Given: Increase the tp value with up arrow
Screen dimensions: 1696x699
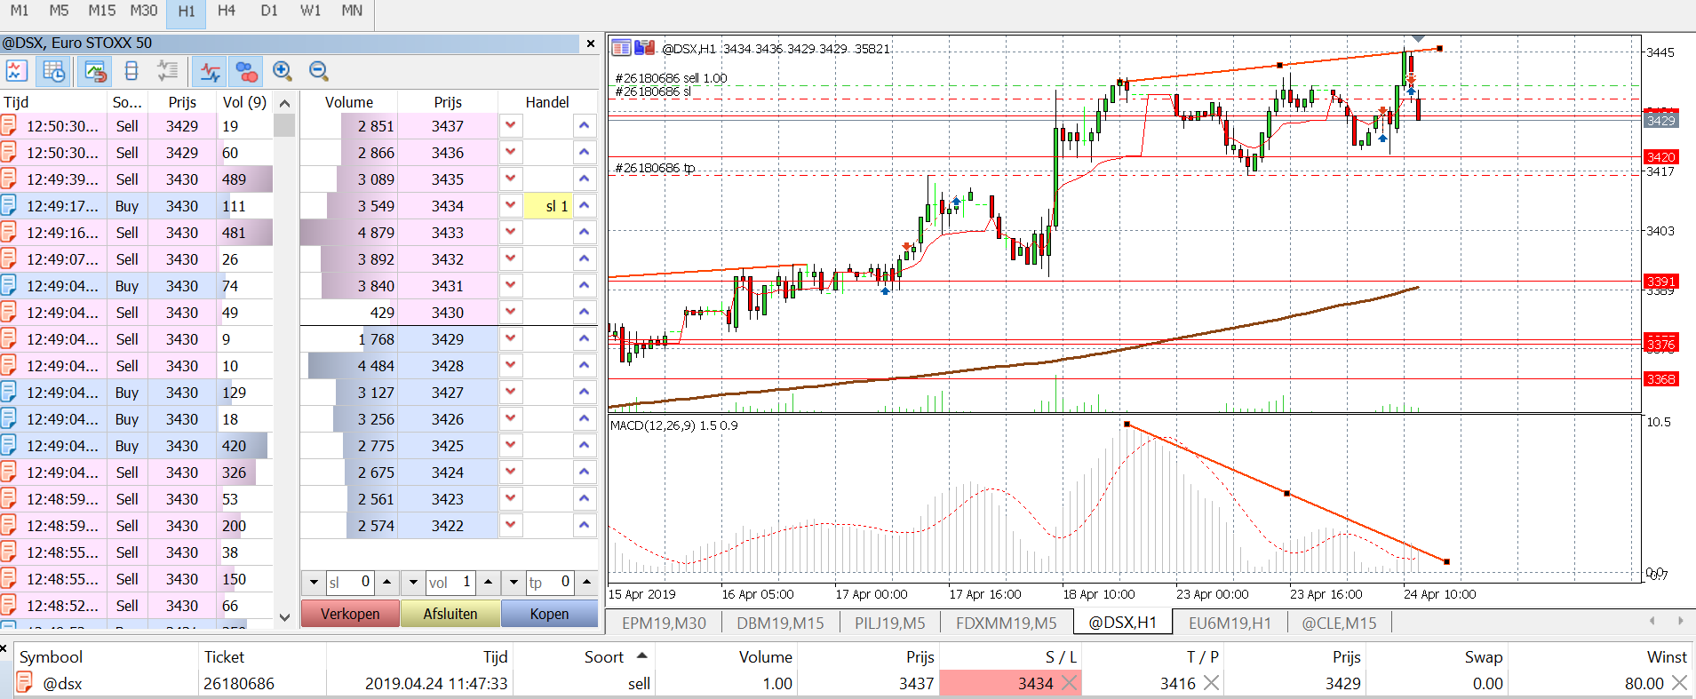Looking at the screenshot, I should 586,583.
